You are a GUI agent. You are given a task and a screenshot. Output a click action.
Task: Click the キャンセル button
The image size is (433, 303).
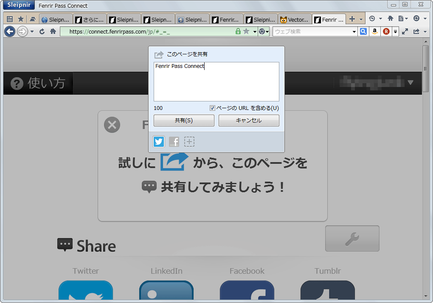[x=249, y=121]
